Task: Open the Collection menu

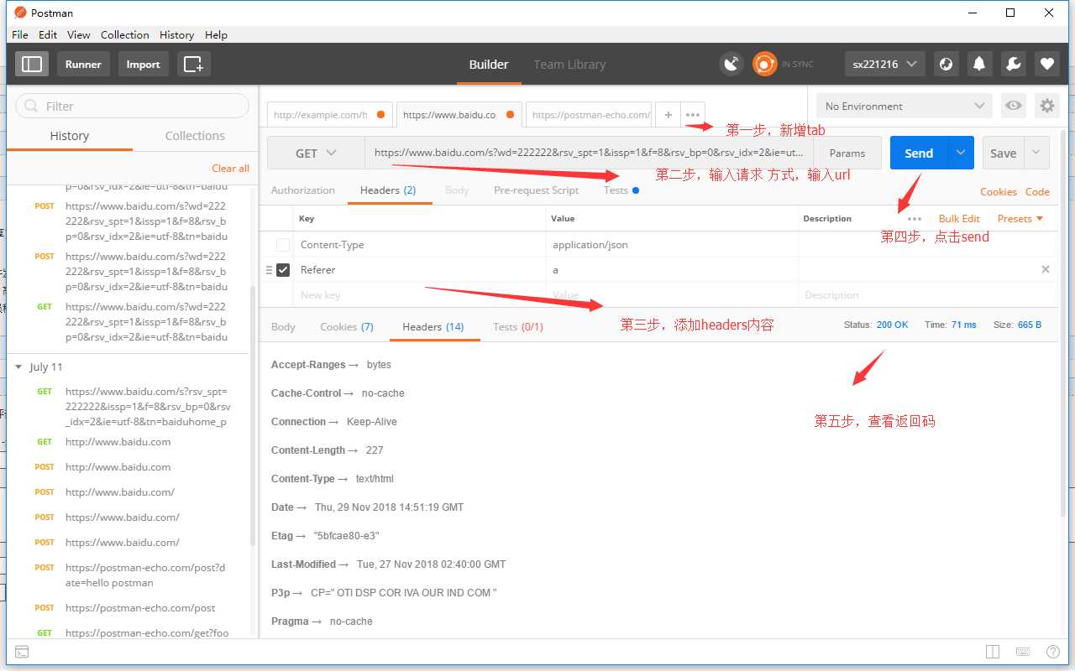Action: (x=125, y=34)
